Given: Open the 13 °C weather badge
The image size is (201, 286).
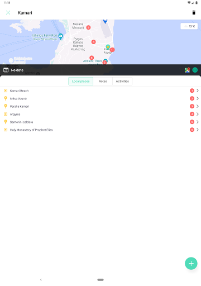Looking at the screenshot, I should pos(189,26).
